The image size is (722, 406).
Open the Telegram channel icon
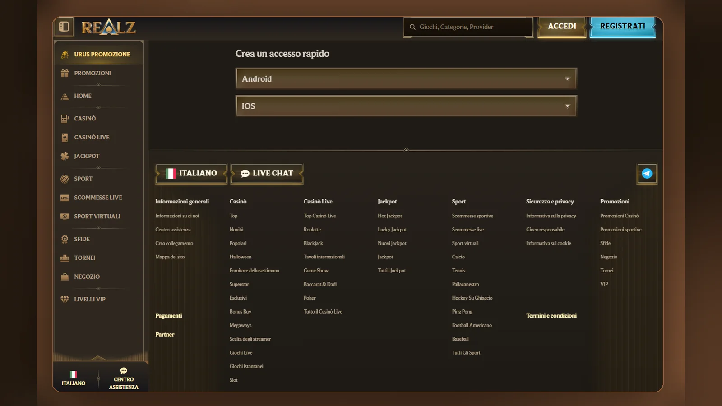pos(647,174)
